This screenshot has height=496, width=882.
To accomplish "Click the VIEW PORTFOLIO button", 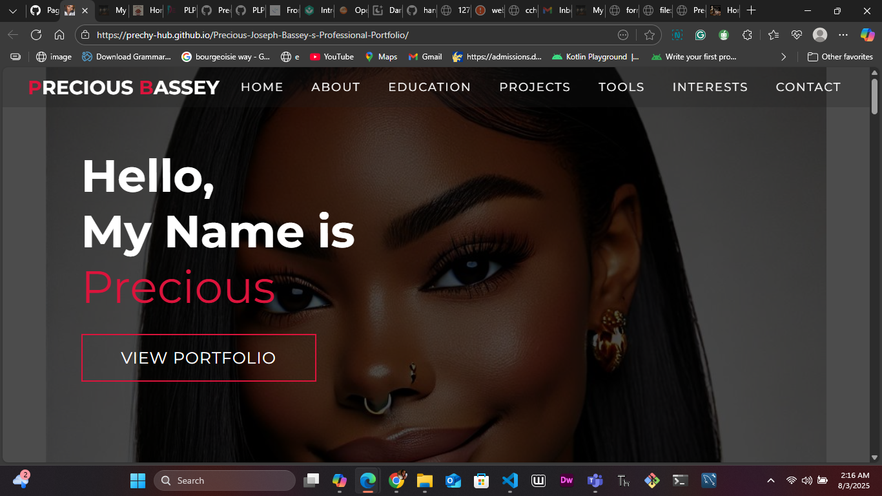I will [198, 357].
